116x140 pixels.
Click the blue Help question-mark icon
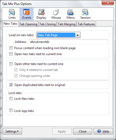coord(99,131)
